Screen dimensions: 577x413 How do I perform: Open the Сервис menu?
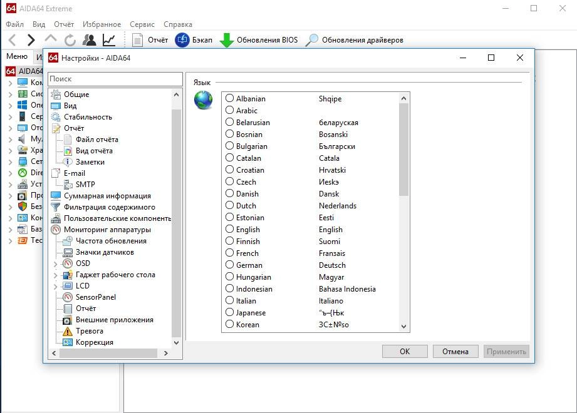click(142, 24)
